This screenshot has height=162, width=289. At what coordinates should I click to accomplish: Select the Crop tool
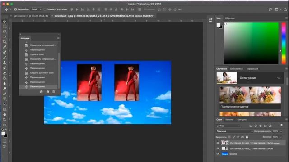point(5,42)
